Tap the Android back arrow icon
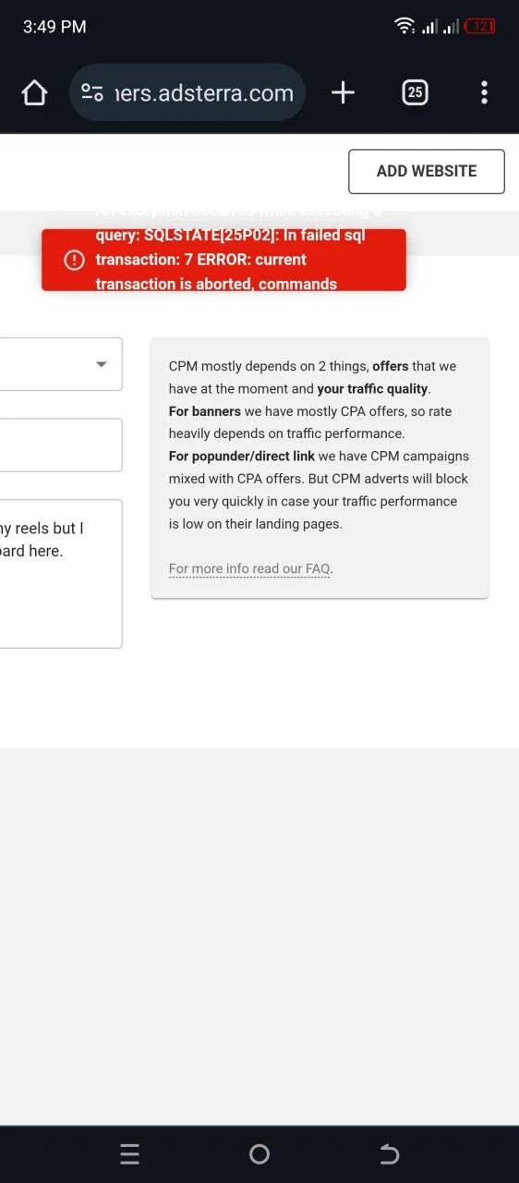 pos(389,1153)
